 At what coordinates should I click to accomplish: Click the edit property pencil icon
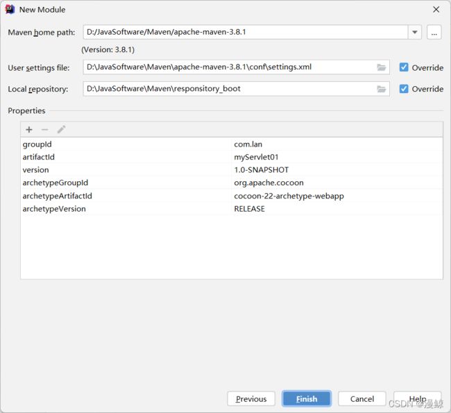click(x=61, y=130)
